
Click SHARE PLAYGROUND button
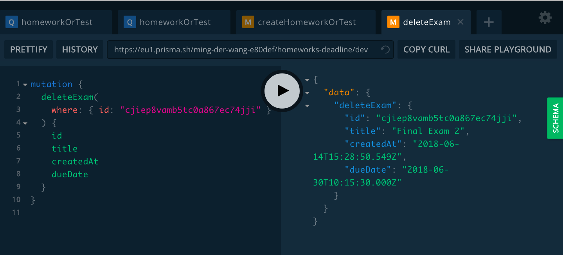(x=508, y=50)
